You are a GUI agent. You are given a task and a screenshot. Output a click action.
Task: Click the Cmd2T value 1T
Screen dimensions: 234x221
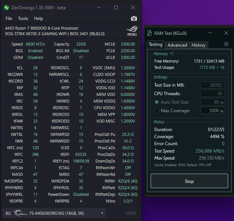tap(81, 57)
